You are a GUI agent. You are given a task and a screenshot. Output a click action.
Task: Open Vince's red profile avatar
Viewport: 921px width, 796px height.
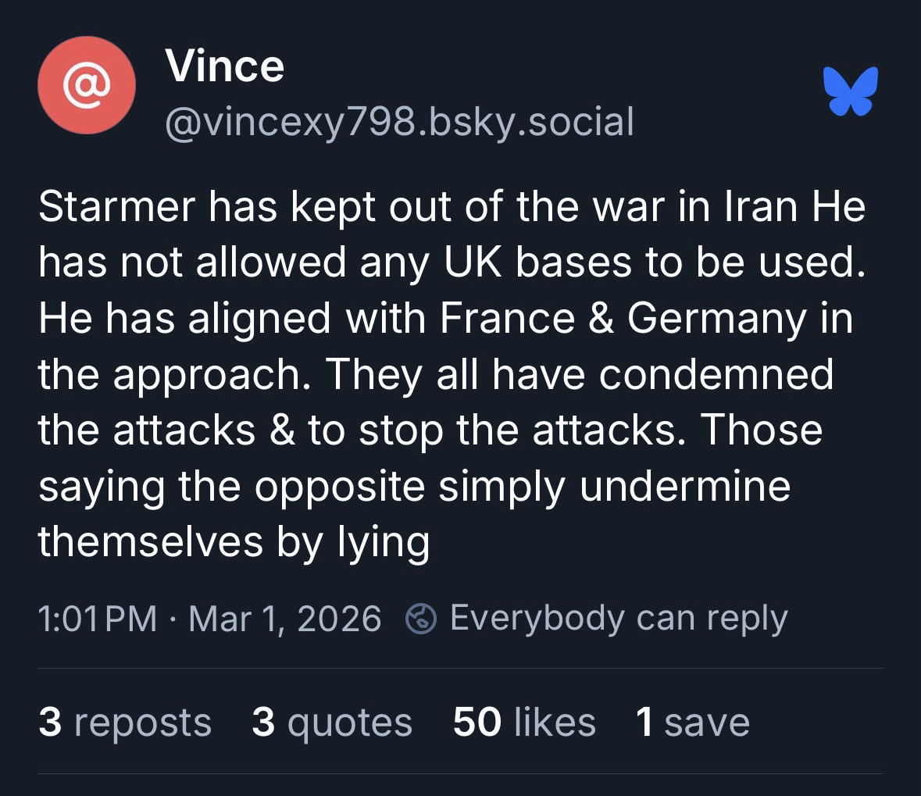tap(87, 85)
